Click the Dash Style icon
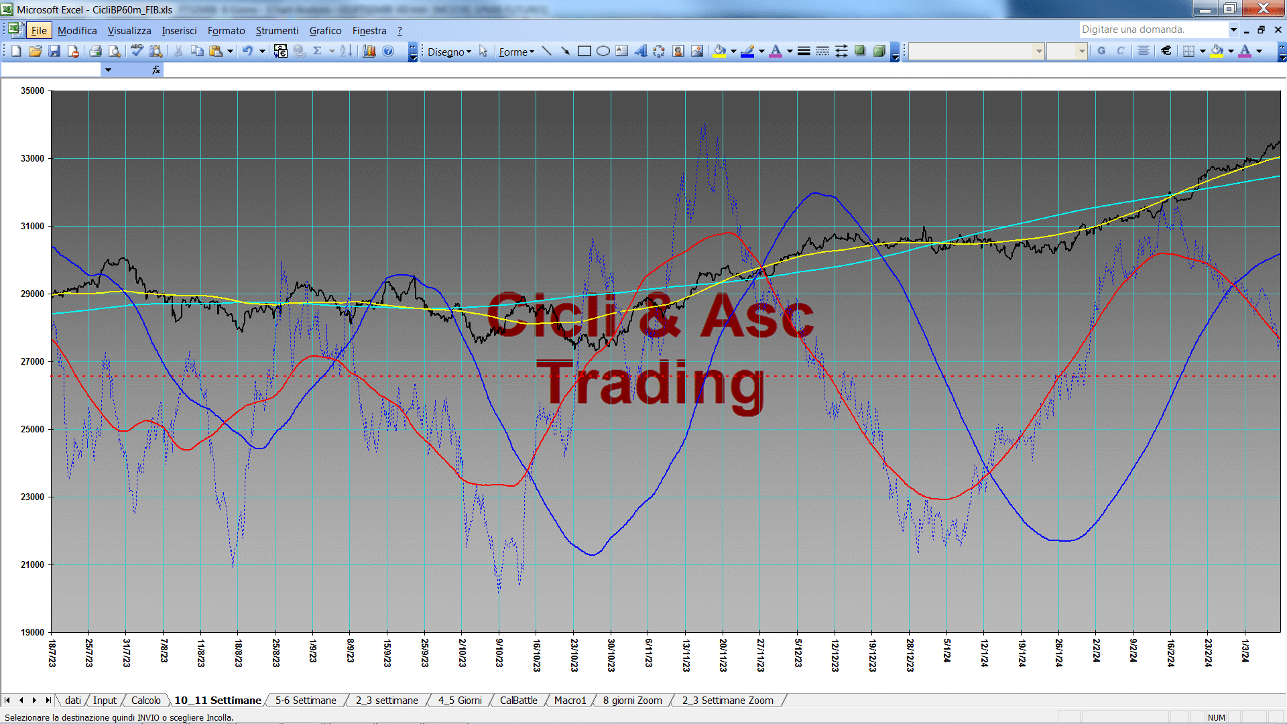Image resolution: width=1287 pixels, height=724 pixels. (x=822, y=51)
